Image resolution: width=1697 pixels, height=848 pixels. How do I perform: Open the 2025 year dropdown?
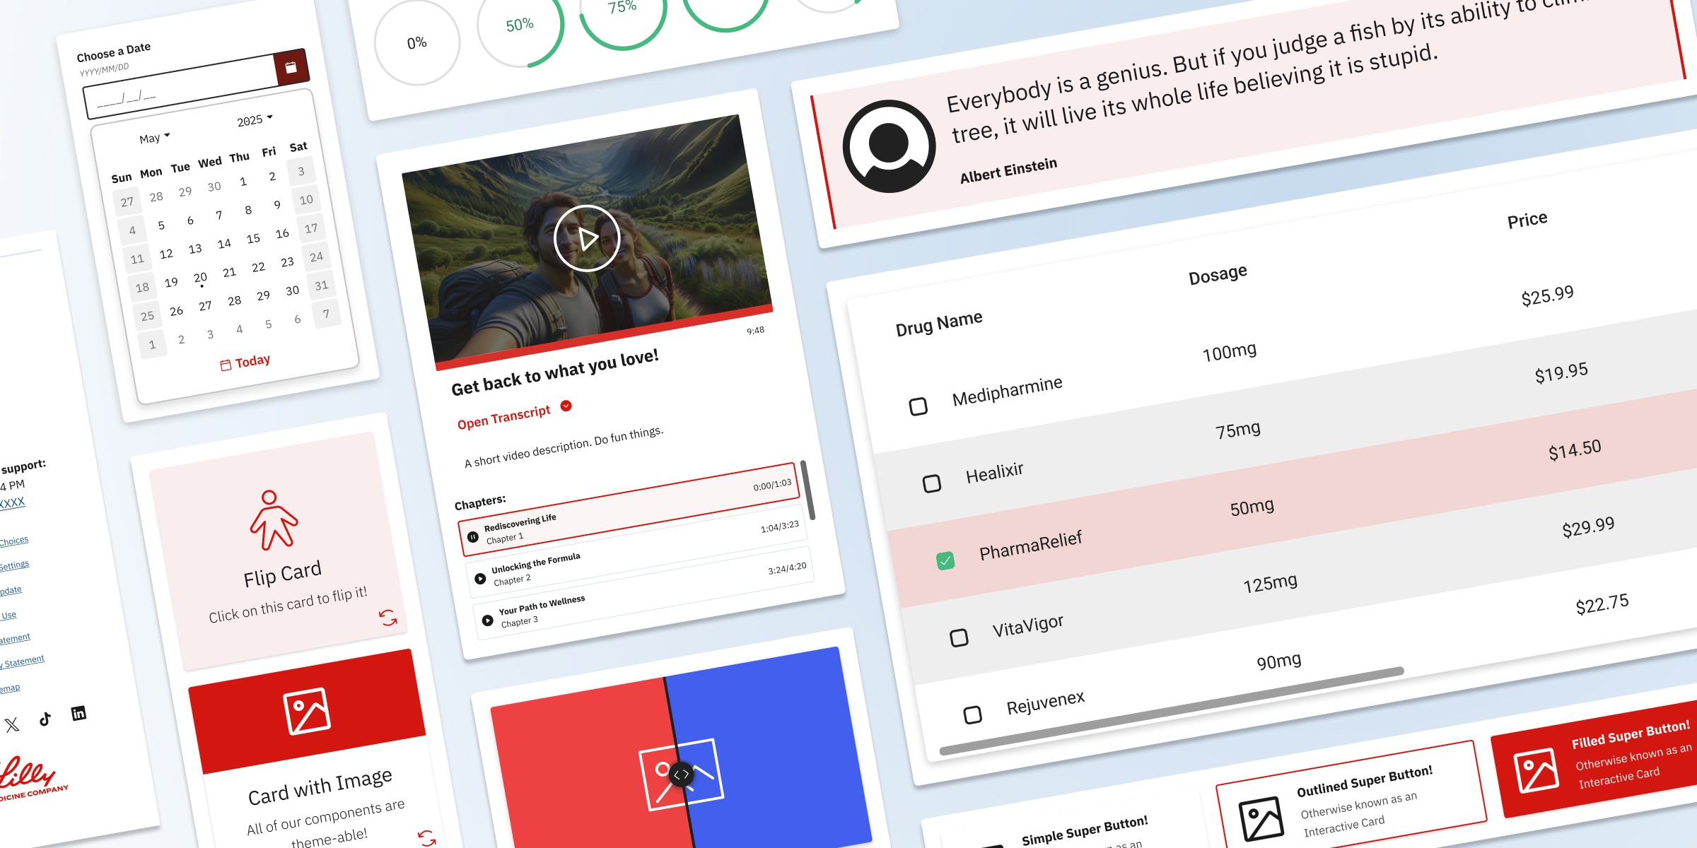click(x=255, y=120)
